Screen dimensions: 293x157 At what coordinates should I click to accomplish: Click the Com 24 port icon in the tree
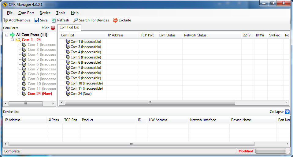[24, 94]
